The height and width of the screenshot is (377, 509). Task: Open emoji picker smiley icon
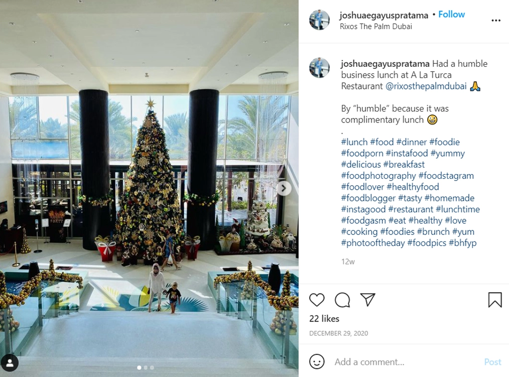[x=317, y=361]
